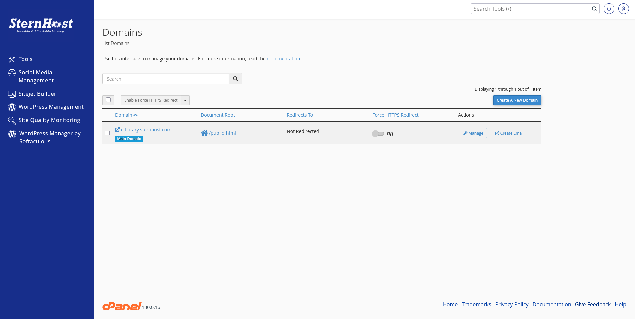Open the documentation link in description
Screen dimensions: 635x319
[283, 59]
